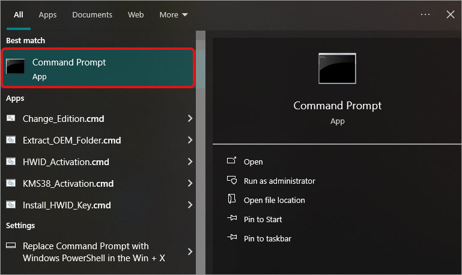Viewport: 462px width, 275px height.
Task: Click the Replace Command Prompt setting icon
Action: pos(11,247)
